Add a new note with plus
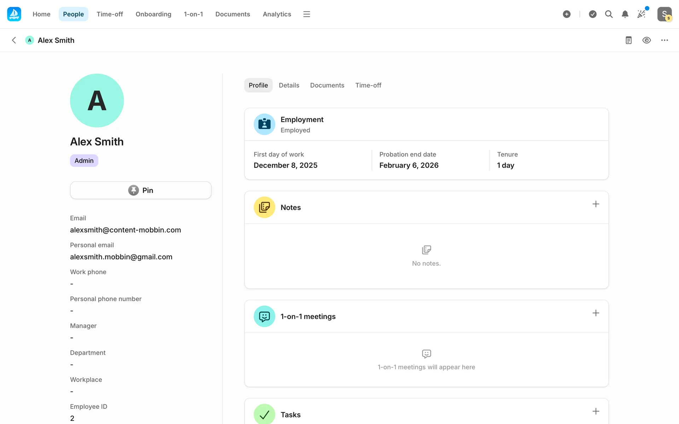 [x=596, y=204]
